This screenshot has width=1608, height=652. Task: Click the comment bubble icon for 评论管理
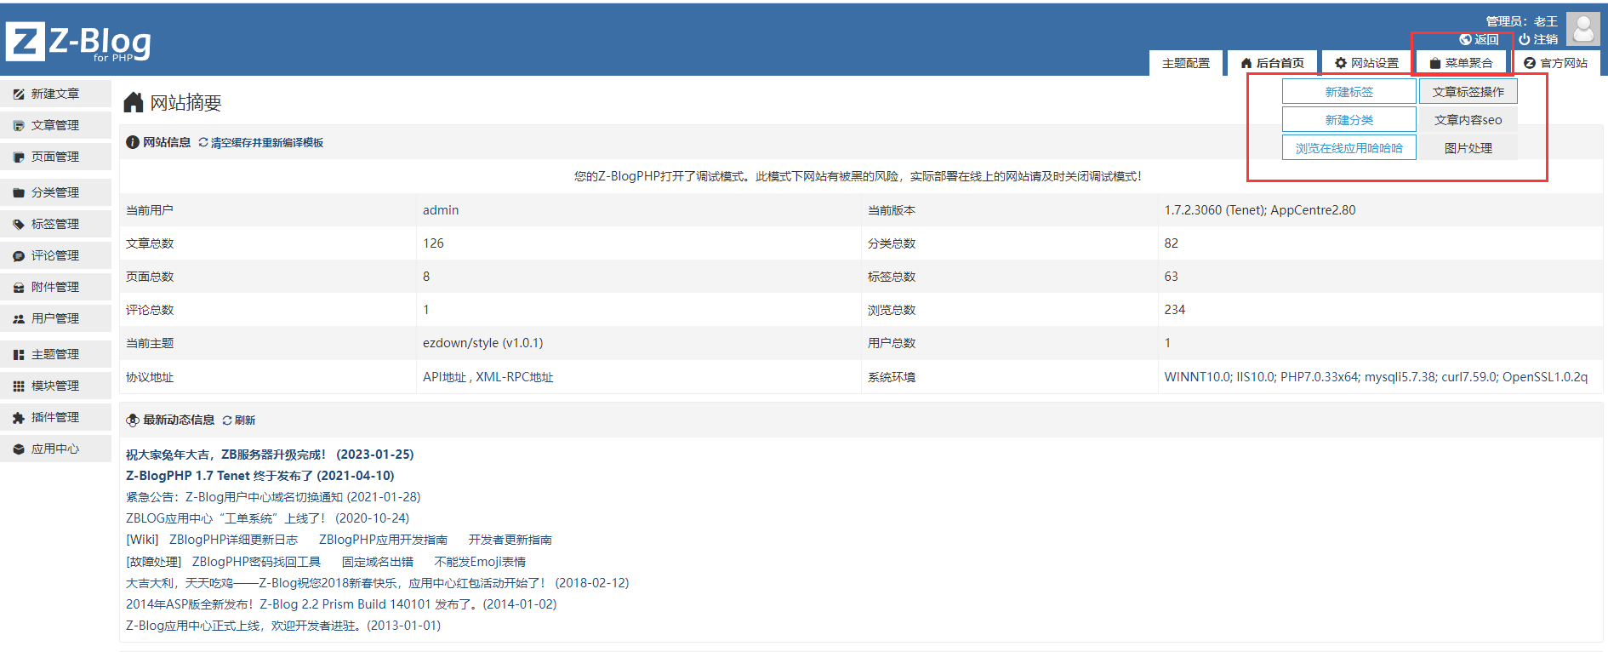[x=19, y=256]
